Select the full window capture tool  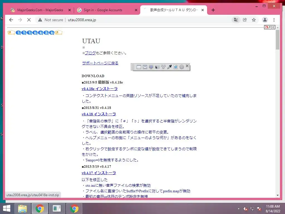coord(139,67)
